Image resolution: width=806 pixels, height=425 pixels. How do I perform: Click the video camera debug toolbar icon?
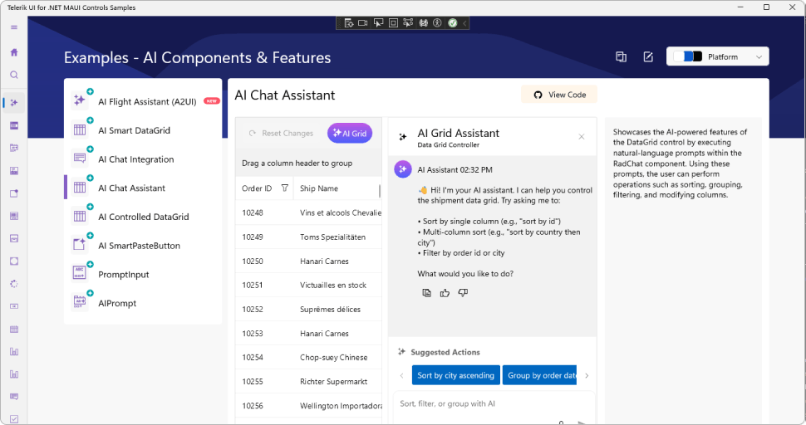(363, 23)
